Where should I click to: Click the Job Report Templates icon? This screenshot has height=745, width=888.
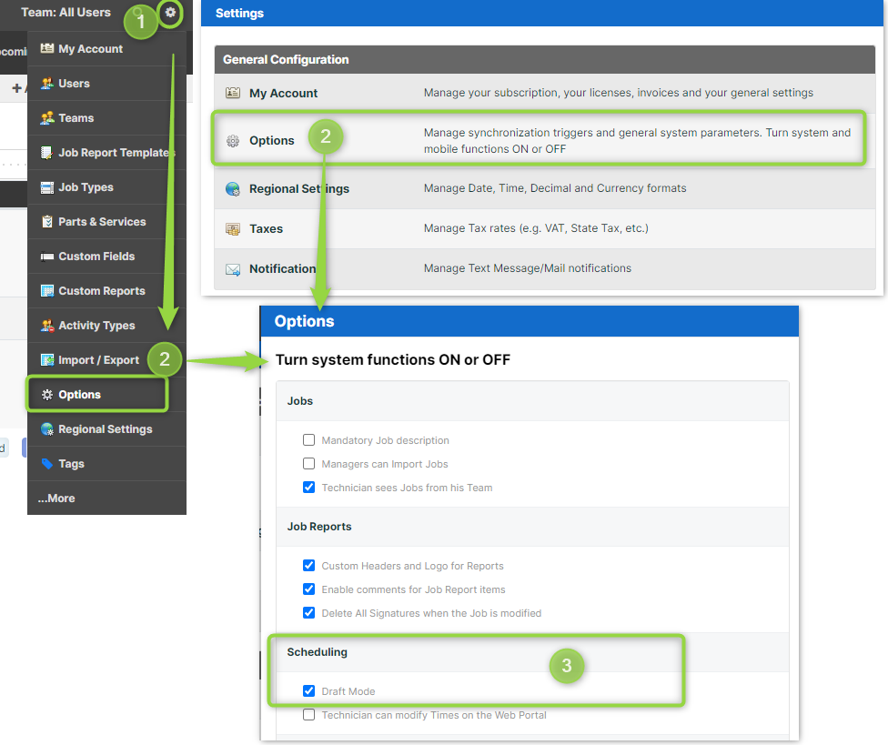click(47, 153)
